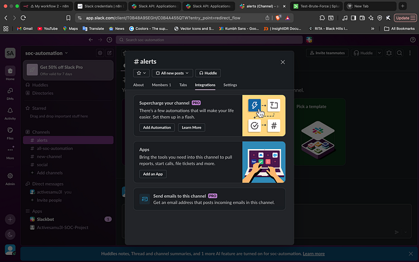The width and height of the screenshot is (419, 262).
Task: Dismiss the AI features banner
Action: click(411, 254)
